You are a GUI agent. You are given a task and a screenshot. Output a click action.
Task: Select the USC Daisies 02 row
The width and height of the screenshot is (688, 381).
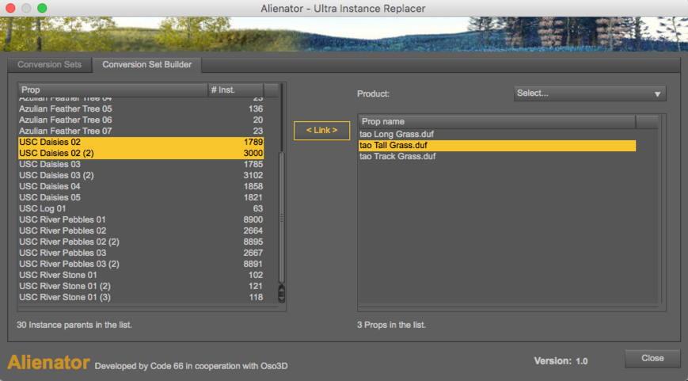141,143
